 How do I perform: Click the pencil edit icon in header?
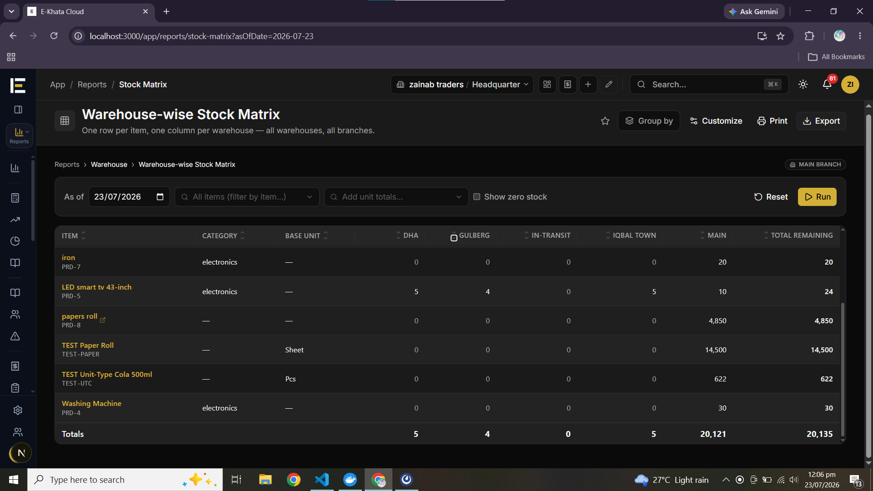609,85
